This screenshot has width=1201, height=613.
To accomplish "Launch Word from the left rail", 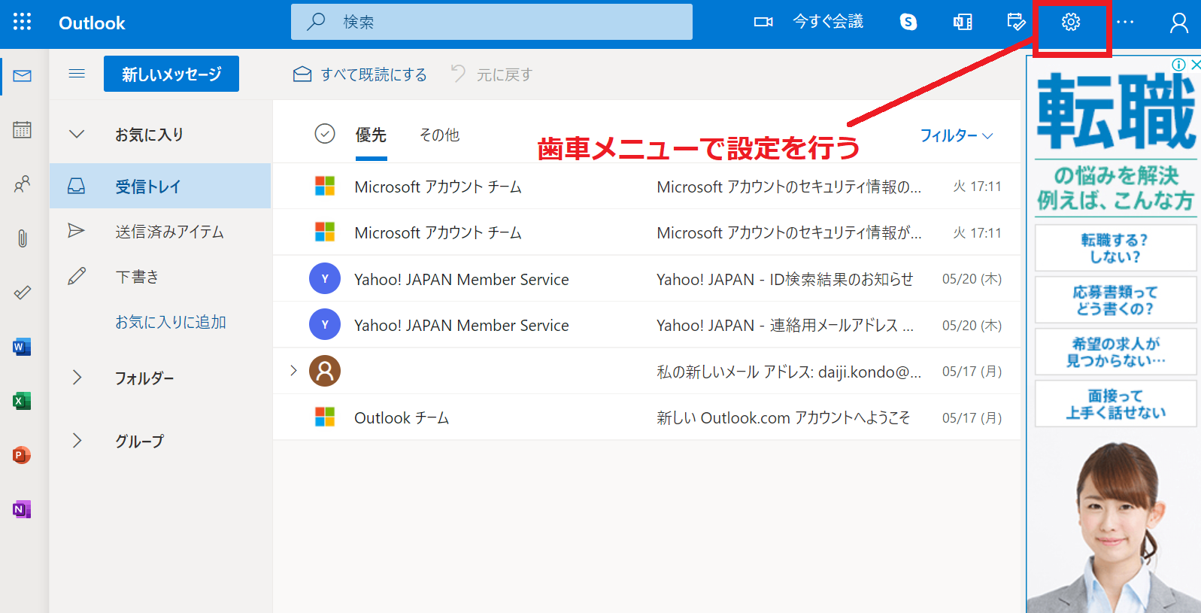I will pyautogui.click(x=22, y=347).
